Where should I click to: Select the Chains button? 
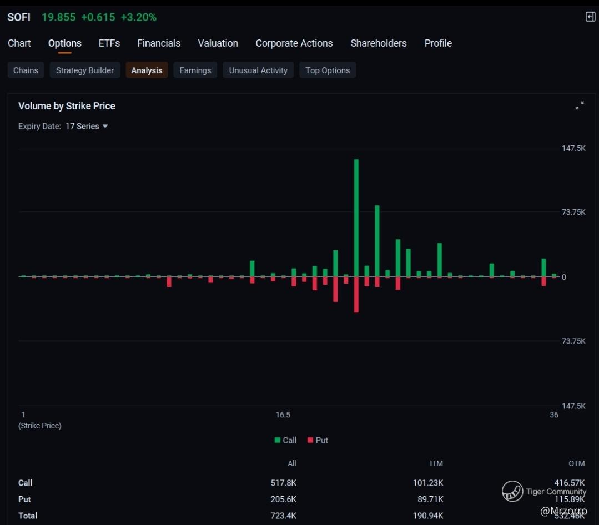tap(26, 70)
